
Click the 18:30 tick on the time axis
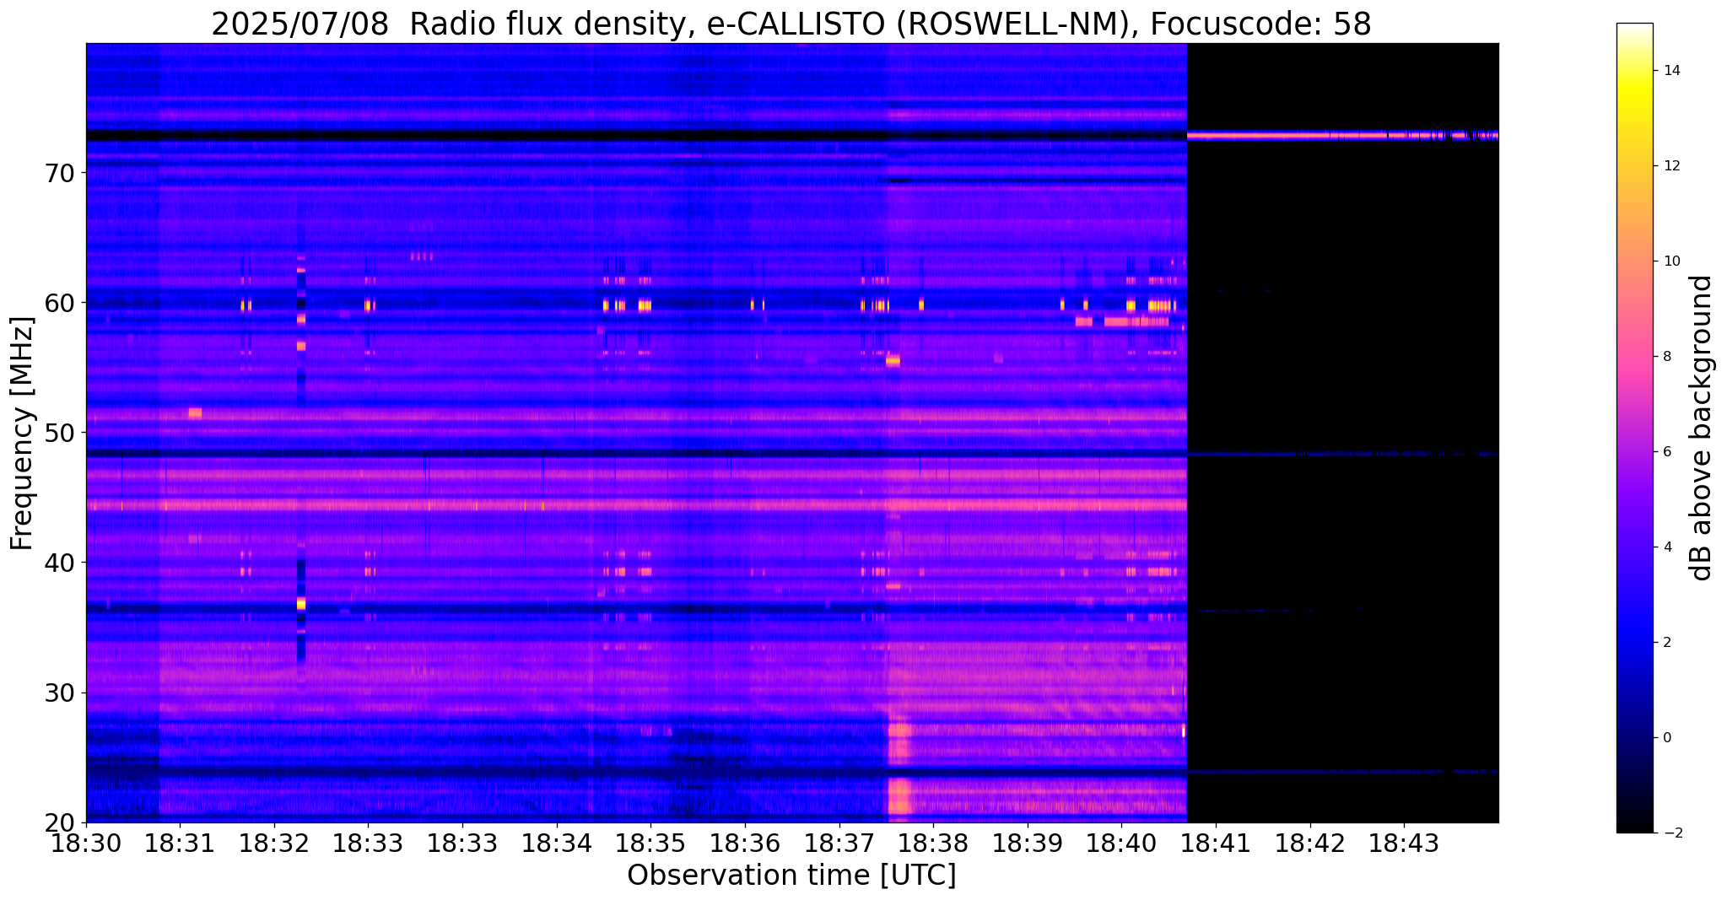(86, 843)
